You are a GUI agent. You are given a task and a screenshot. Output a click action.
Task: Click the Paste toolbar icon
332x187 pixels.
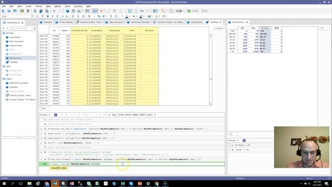pos(47,11)
